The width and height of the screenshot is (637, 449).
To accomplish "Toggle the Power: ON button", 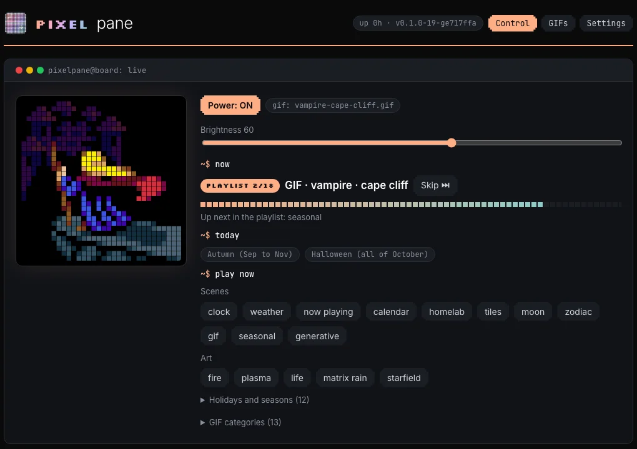I will (x=230, y=105).
